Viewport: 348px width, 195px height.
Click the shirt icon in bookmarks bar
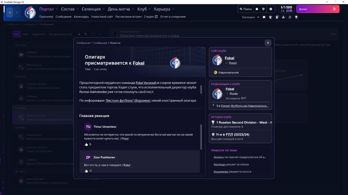pos(270,17)
